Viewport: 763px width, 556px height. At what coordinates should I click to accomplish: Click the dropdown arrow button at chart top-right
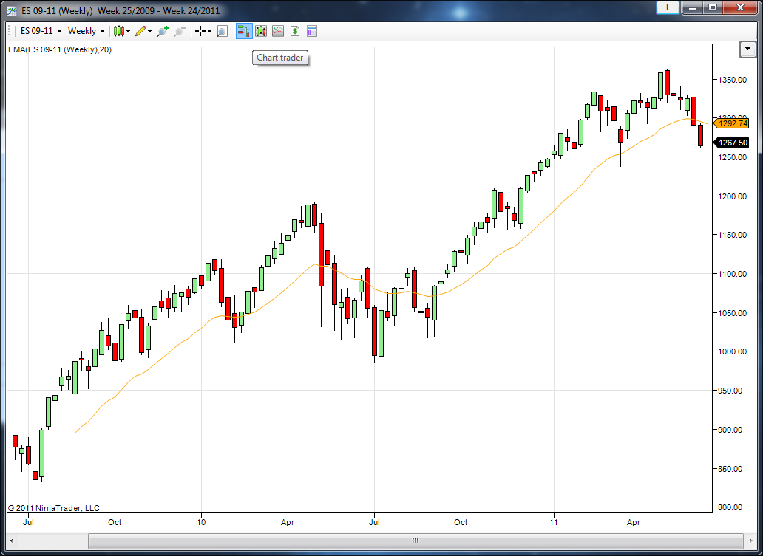747,49
